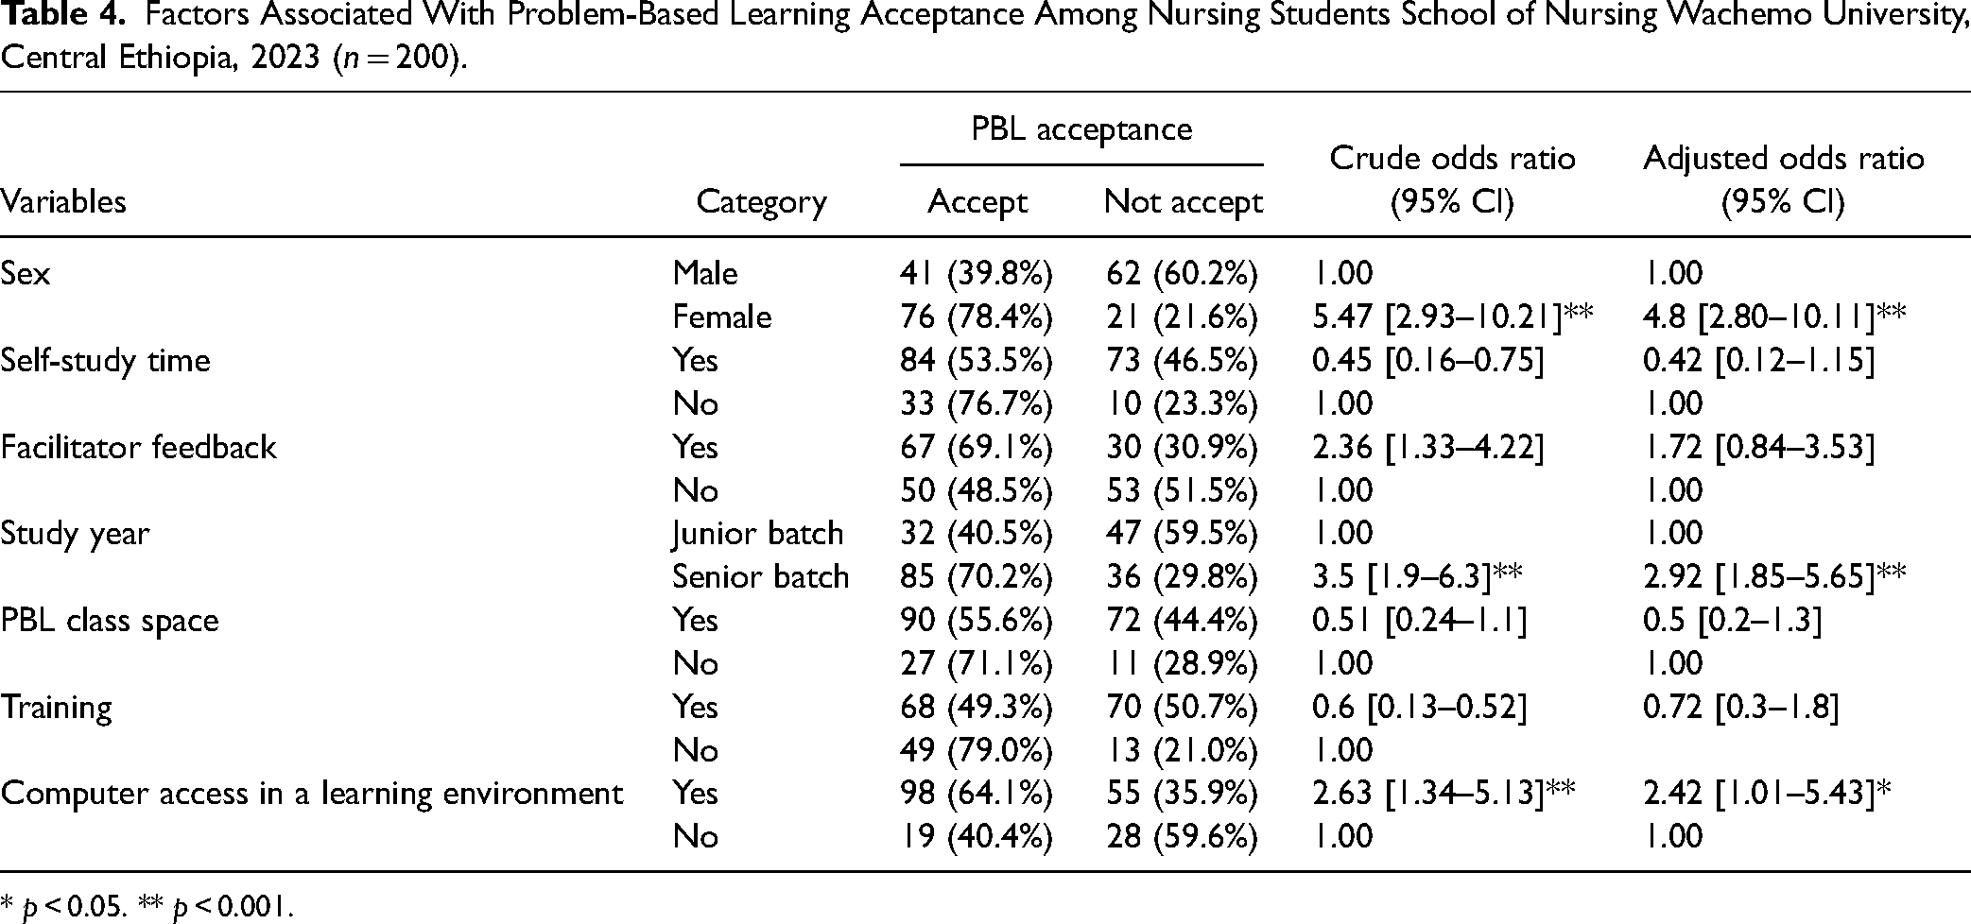Select the PBL acceptance header

(1081, 128)
